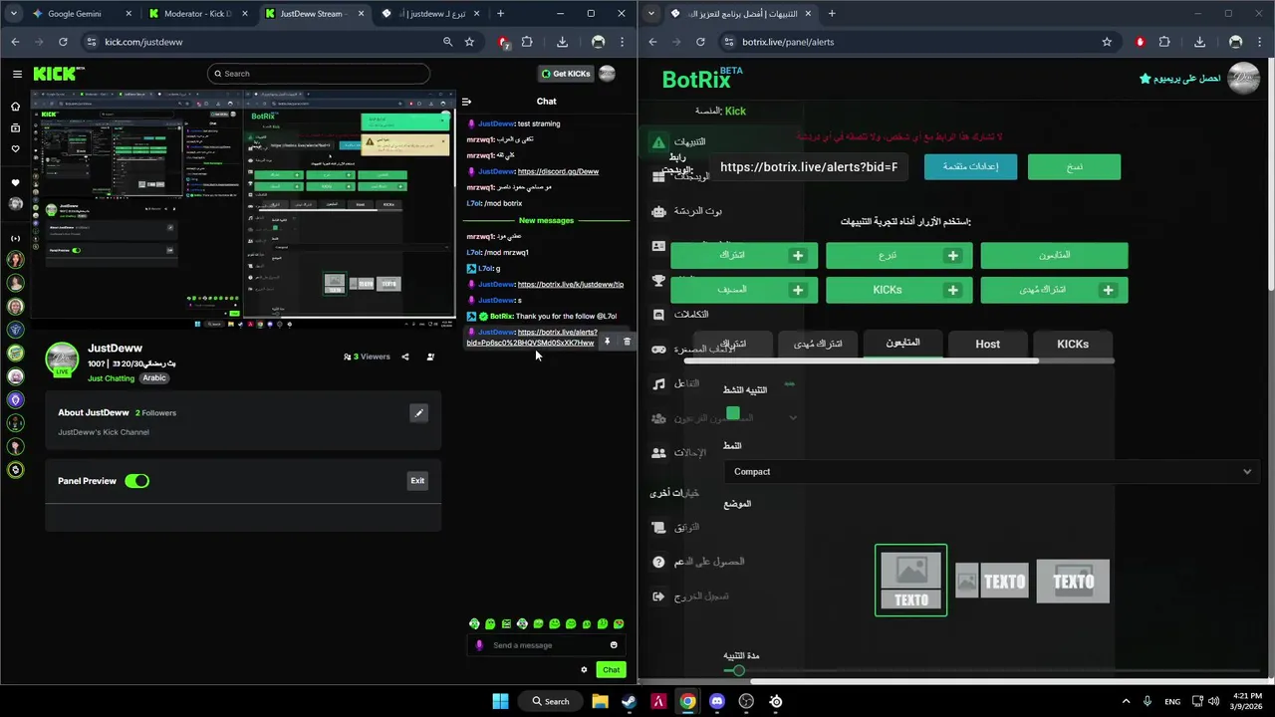Open Discord from the taskbar
This screenshot has height=717, width=1275.
point(717,701)
